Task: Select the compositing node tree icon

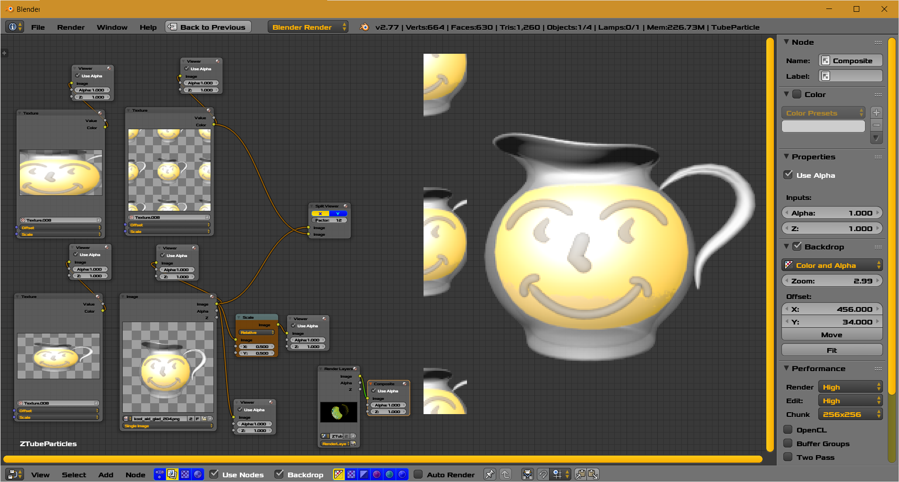Action: coord(172,474)
